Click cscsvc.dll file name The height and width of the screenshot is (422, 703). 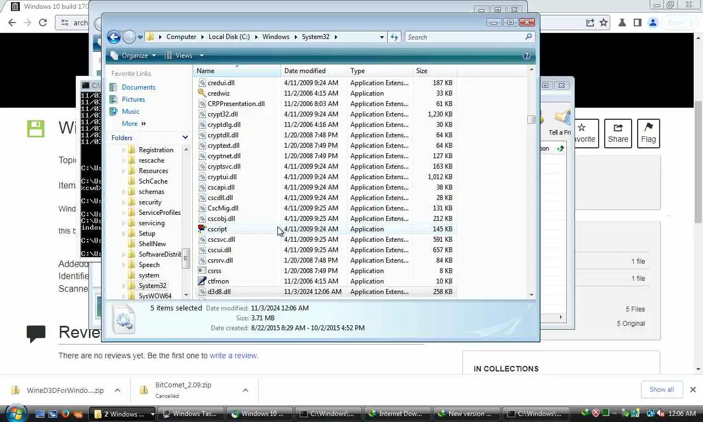(x=221, y=240)
